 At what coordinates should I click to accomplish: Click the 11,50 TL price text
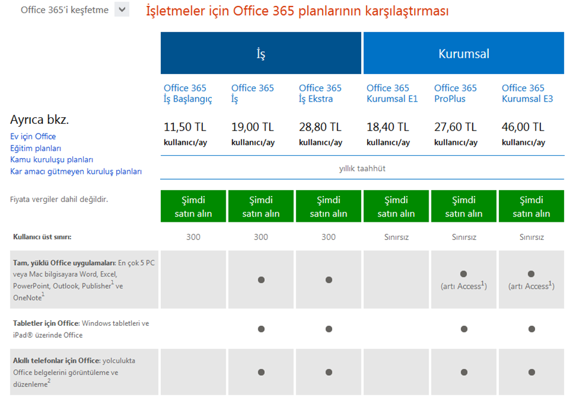(185, 127)
